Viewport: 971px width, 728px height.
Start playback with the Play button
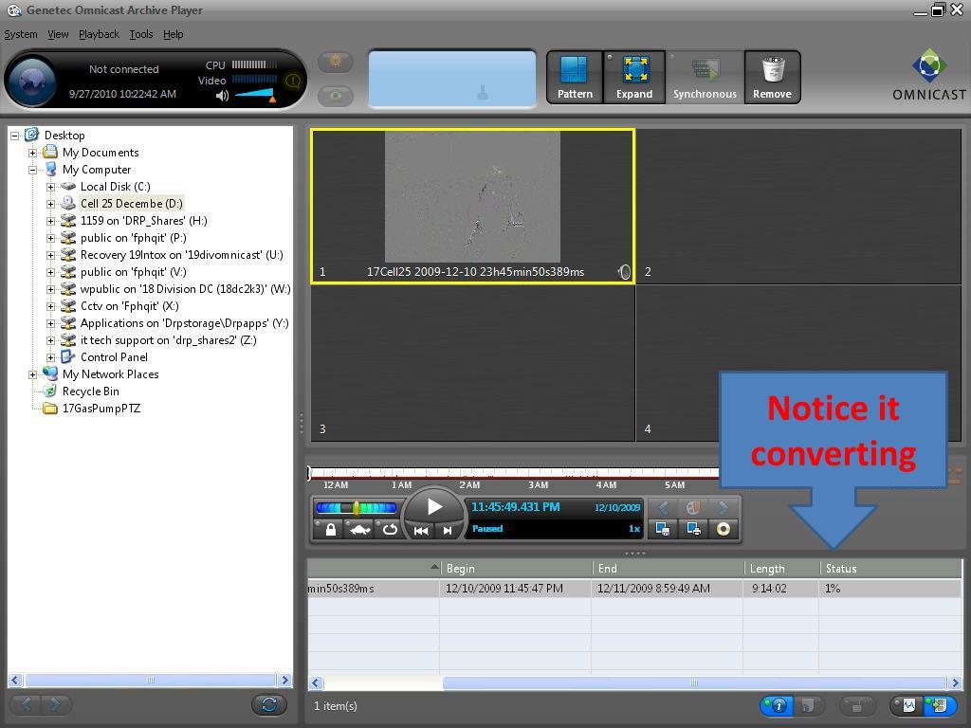434,508
